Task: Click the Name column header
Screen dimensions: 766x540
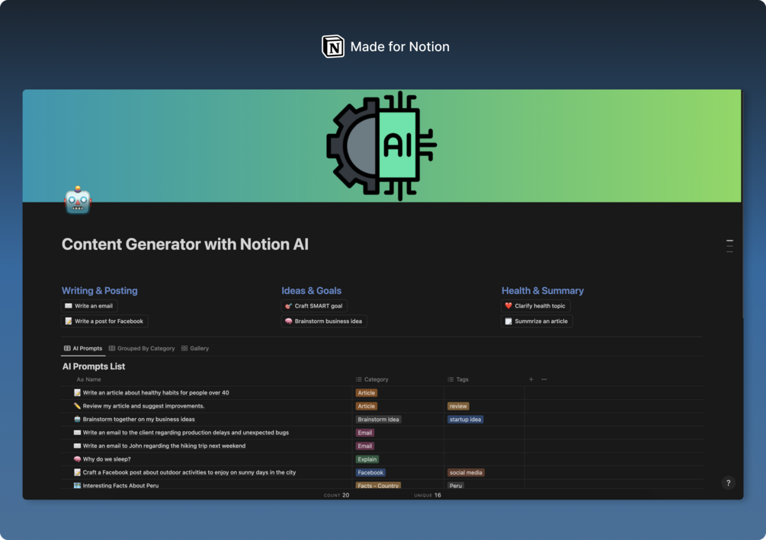Action: pyautogui.click(x=89, y=379)
